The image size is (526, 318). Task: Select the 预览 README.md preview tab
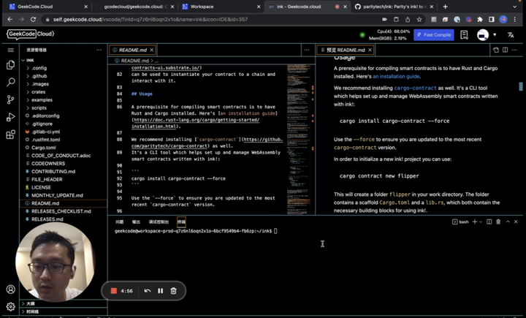click(345, 50)
